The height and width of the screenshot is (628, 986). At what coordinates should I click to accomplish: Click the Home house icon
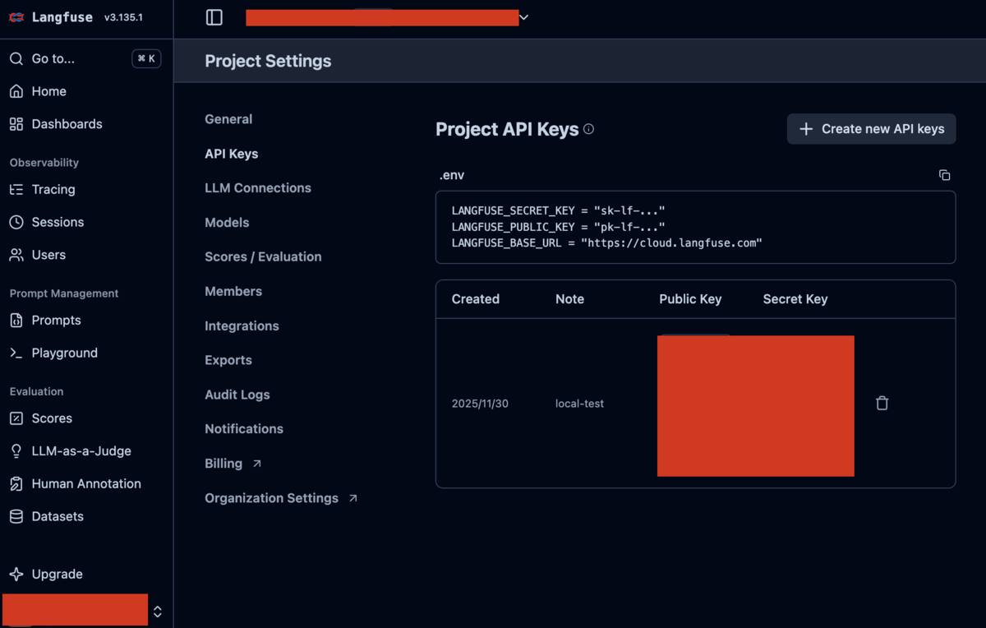[x=16, y=91]
